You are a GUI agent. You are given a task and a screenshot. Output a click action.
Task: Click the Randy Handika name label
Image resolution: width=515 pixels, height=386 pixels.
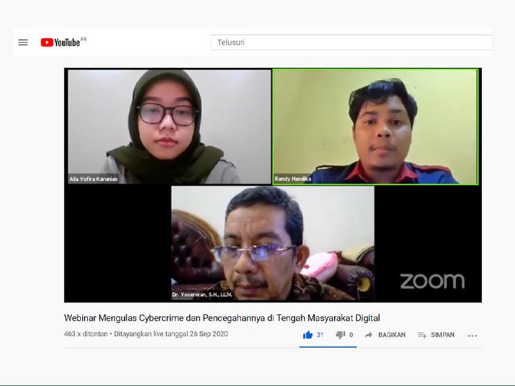[293, 179]
